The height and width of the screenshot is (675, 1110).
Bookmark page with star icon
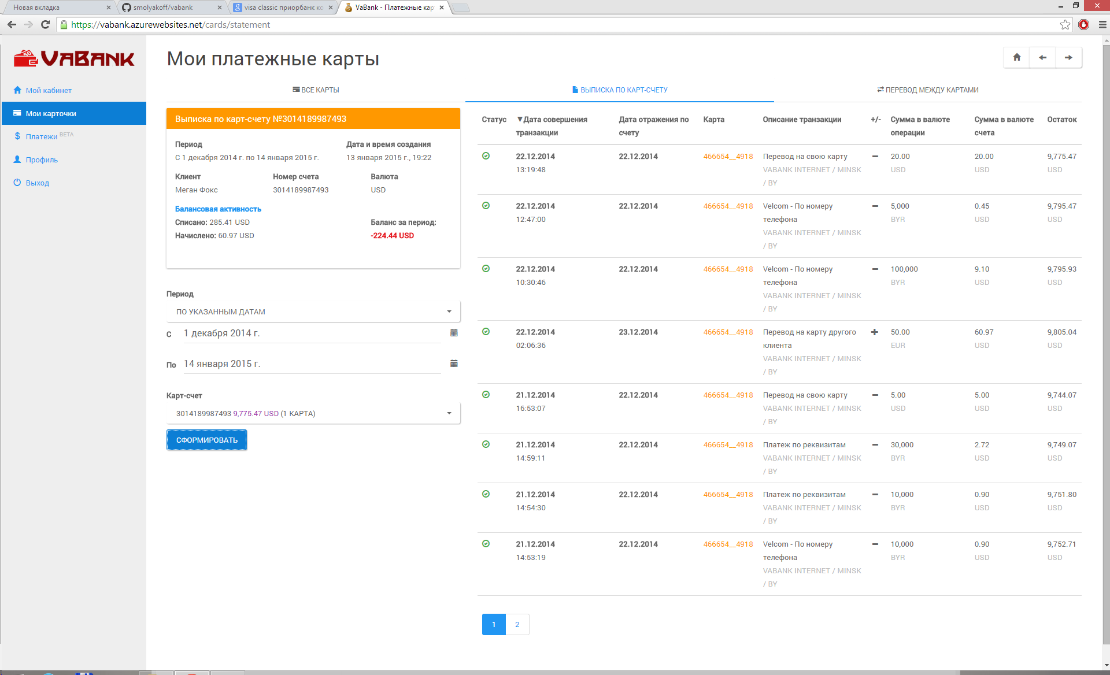pyautogui.click(x=1065, y=24)
